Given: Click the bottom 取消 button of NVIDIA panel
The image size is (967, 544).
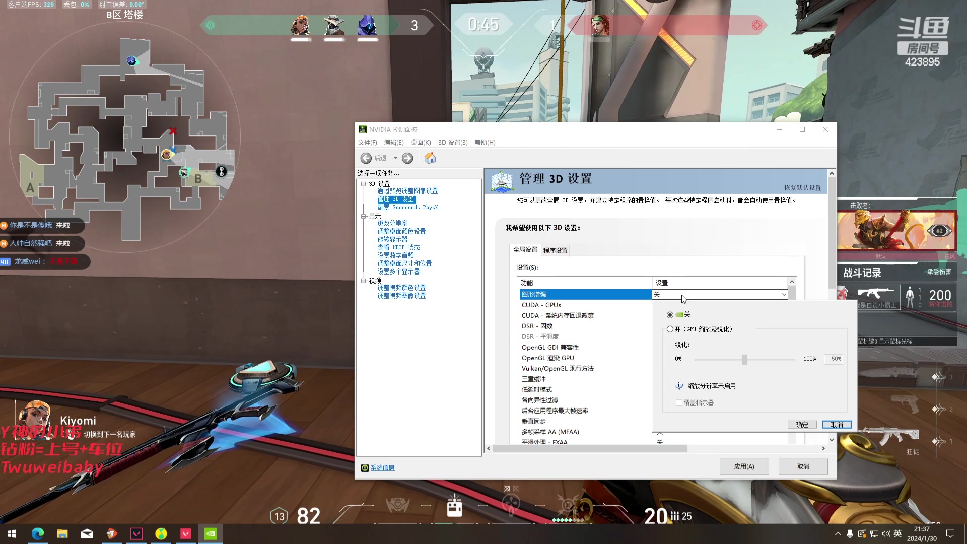Looking at the screenshot, I should [803, 467].
